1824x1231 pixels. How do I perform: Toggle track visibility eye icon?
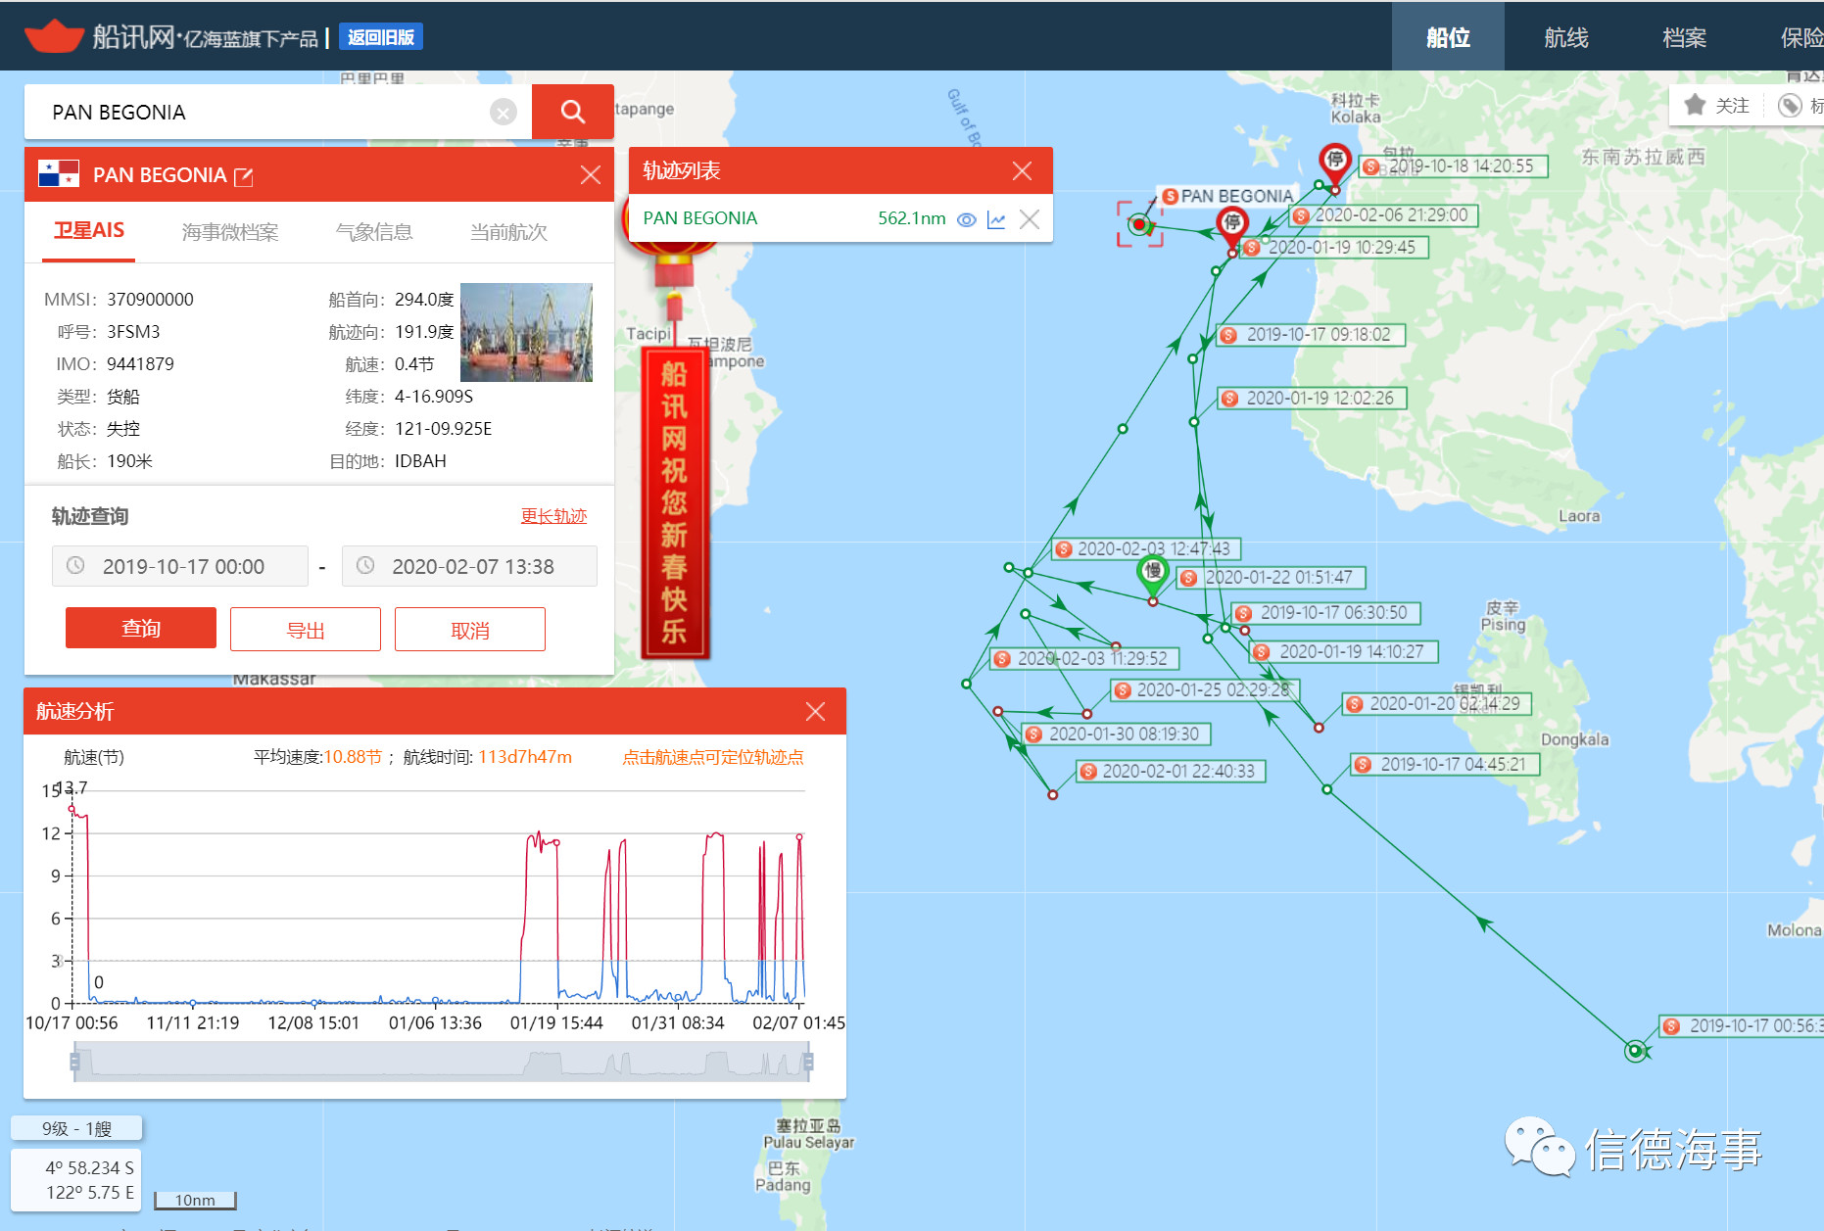click(x=966, y=219)
